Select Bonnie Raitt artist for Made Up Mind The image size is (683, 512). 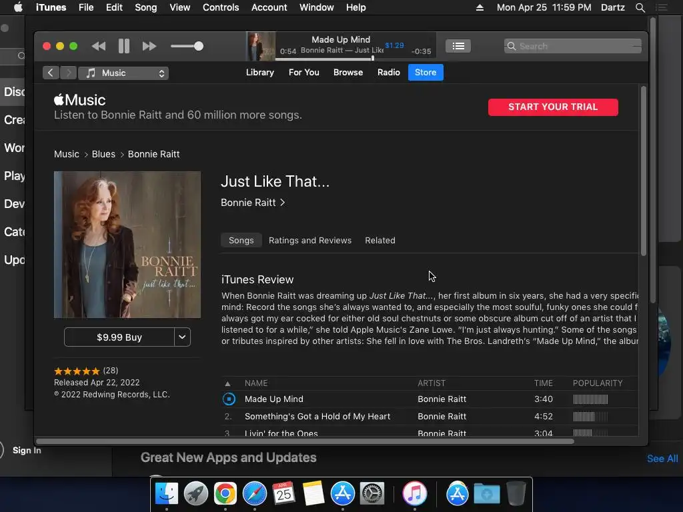tap(442, 399)
